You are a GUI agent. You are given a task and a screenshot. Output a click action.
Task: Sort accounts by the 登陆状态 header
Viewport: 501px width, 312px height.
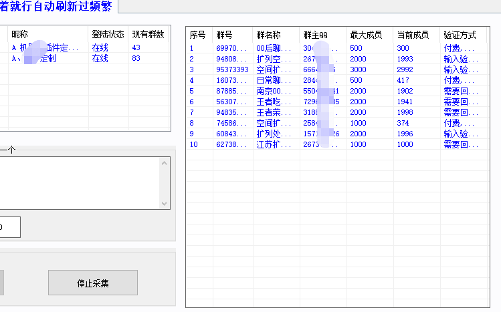point(108,34)
